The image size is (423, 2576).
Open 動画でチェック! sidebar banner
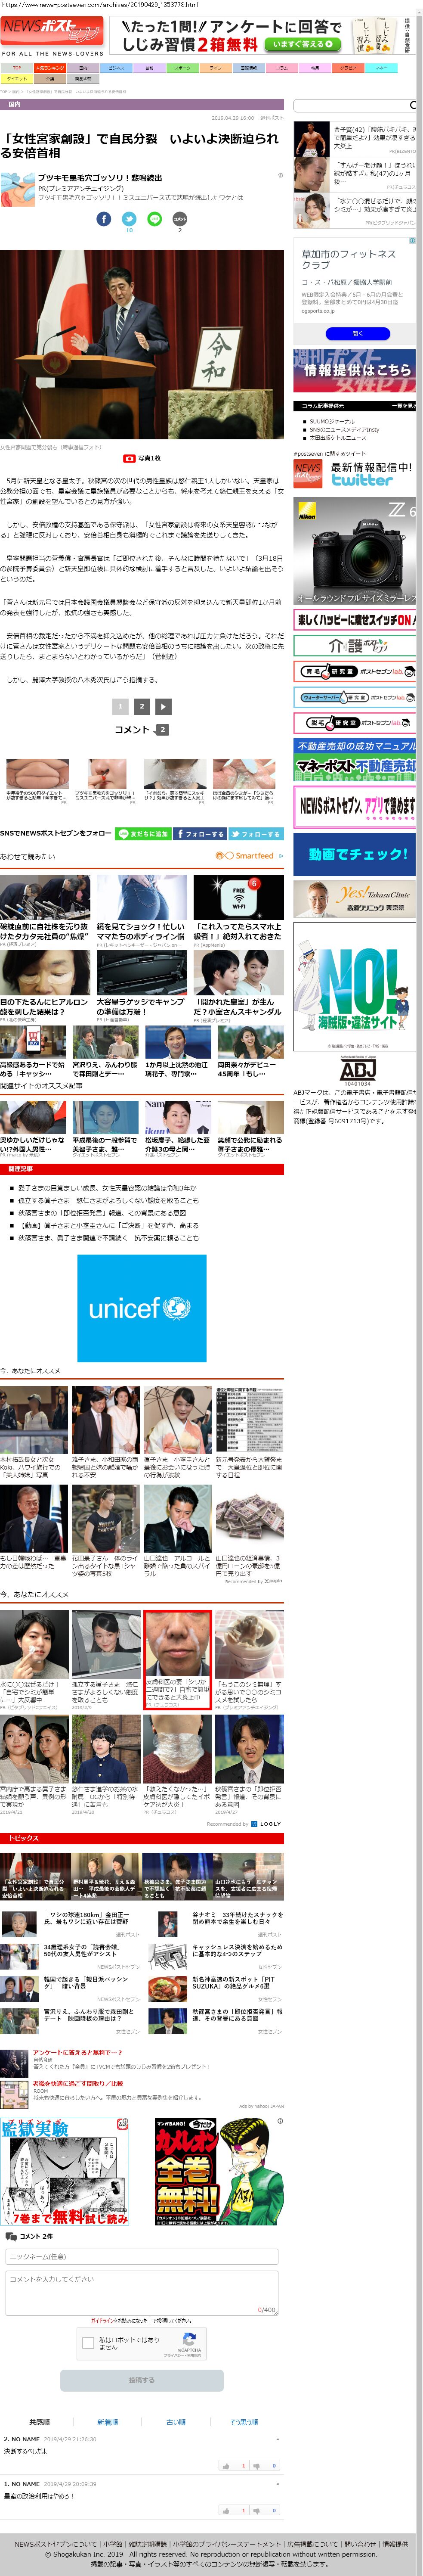click(x=354, y=854)
